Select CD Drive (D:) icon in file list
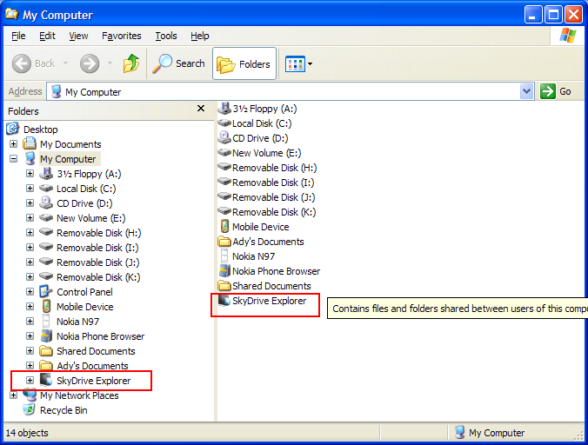This screenshot has height=445, width=588. pyautogui.click(x=224, y=137)
